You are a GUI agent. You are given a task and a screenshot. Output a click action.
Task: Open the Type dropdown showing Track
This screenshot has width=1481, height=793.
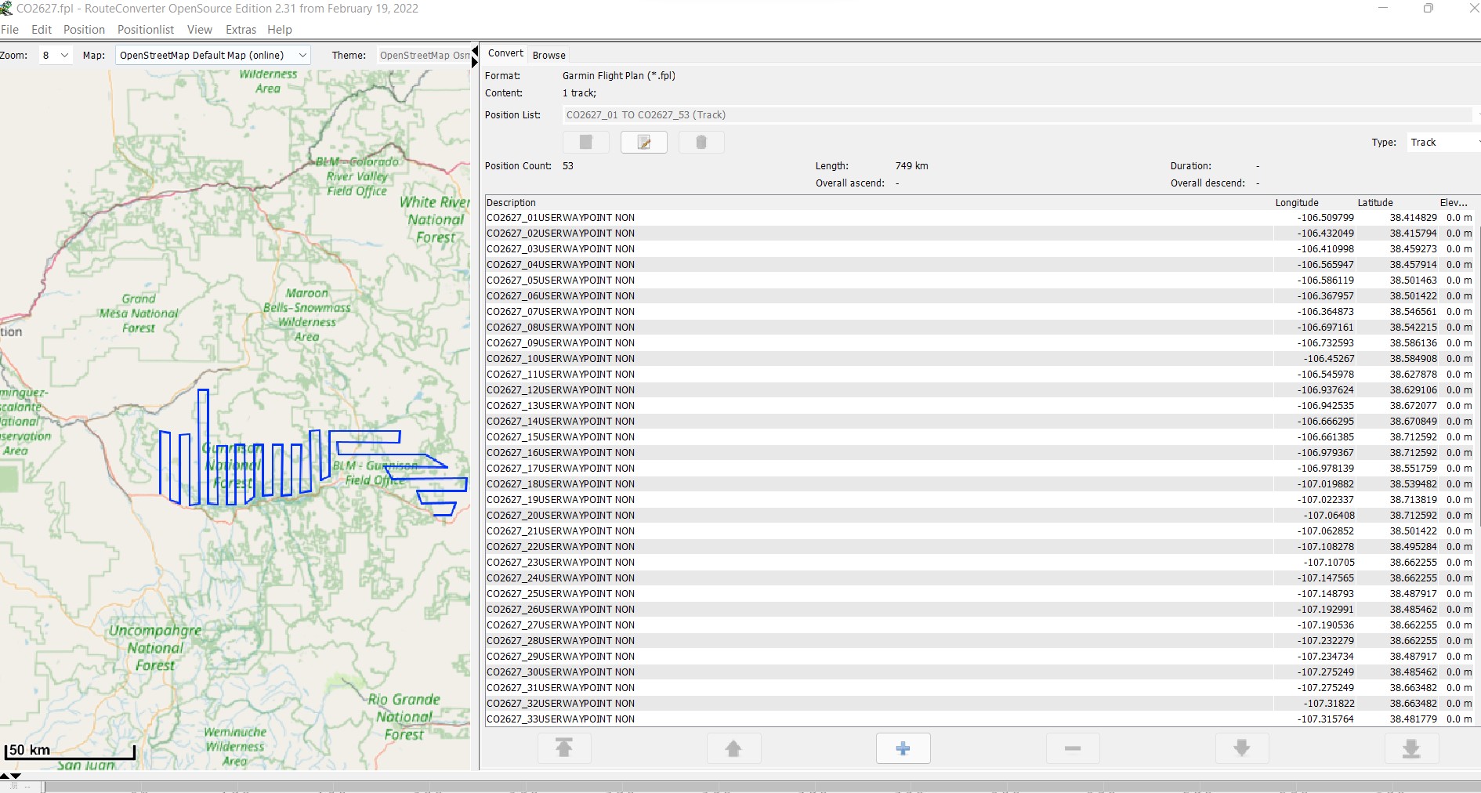(1442, 142)
